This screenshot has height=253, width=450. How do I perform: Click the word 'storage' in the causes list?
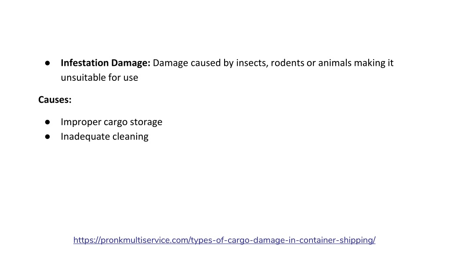tap(146, 122)
